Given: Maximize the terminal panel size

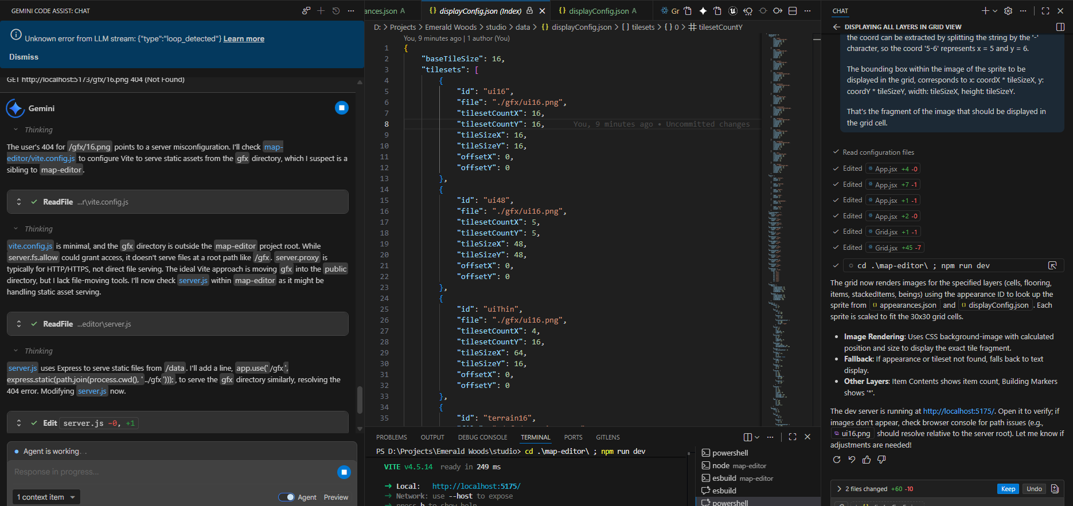Looking at the screenshot, I should click(x=793, y=437).
